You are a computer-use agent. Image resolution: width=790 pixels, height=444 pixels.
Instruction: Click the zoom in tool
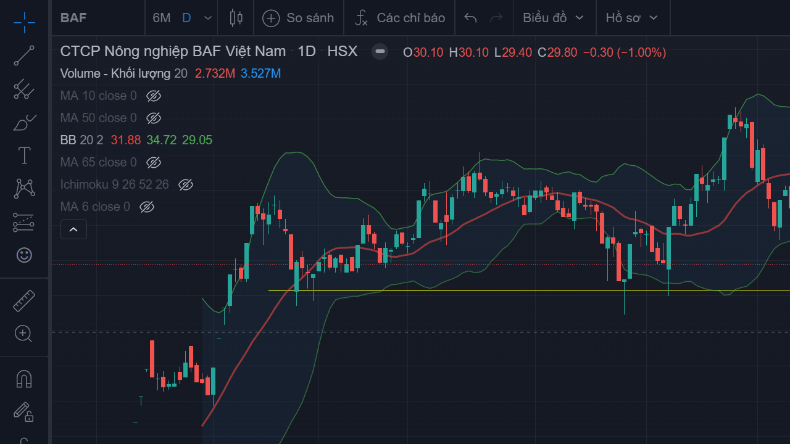(x=24, y=334)
